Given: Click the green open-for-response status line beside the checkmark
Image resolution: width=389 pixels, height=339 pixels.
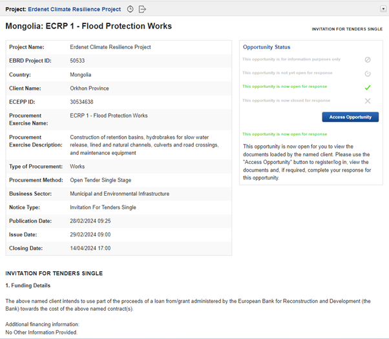Looking at the screenshot, I should tap(284, 87).
